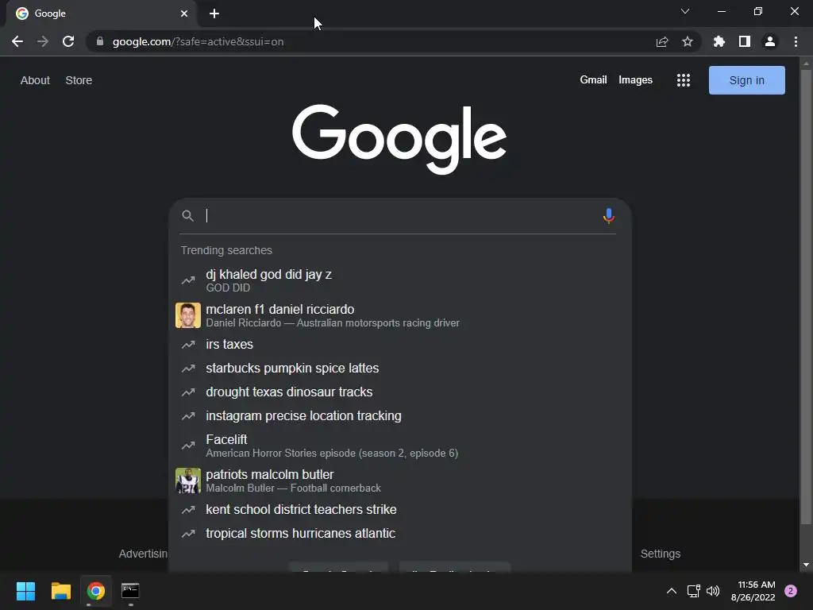Image resolution: width=813 pixels, height=610 pixels.
Task: Click the magnifier icon in the search box
Action: coord(187,216)
